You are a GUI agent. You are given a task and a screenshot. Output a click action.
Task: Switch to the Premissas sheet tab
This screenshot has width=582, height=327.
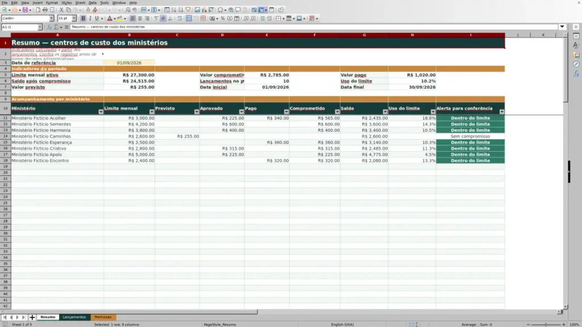tap(103, 317)
